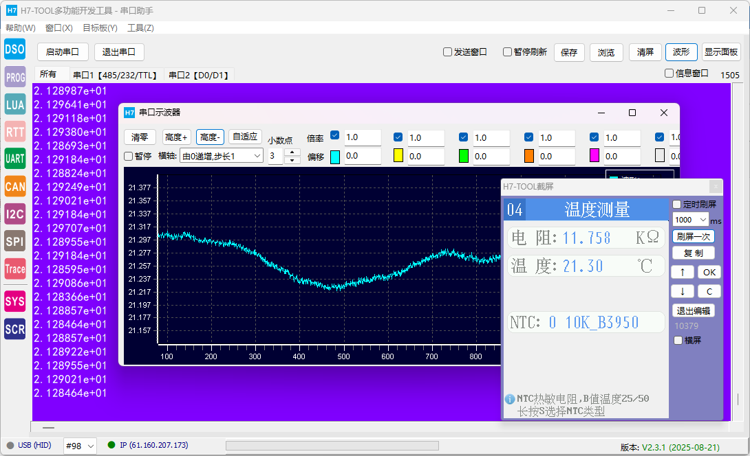Expand the 横轴 axis mode dropdown
This screenshot has height=456, width=750.
221,156
